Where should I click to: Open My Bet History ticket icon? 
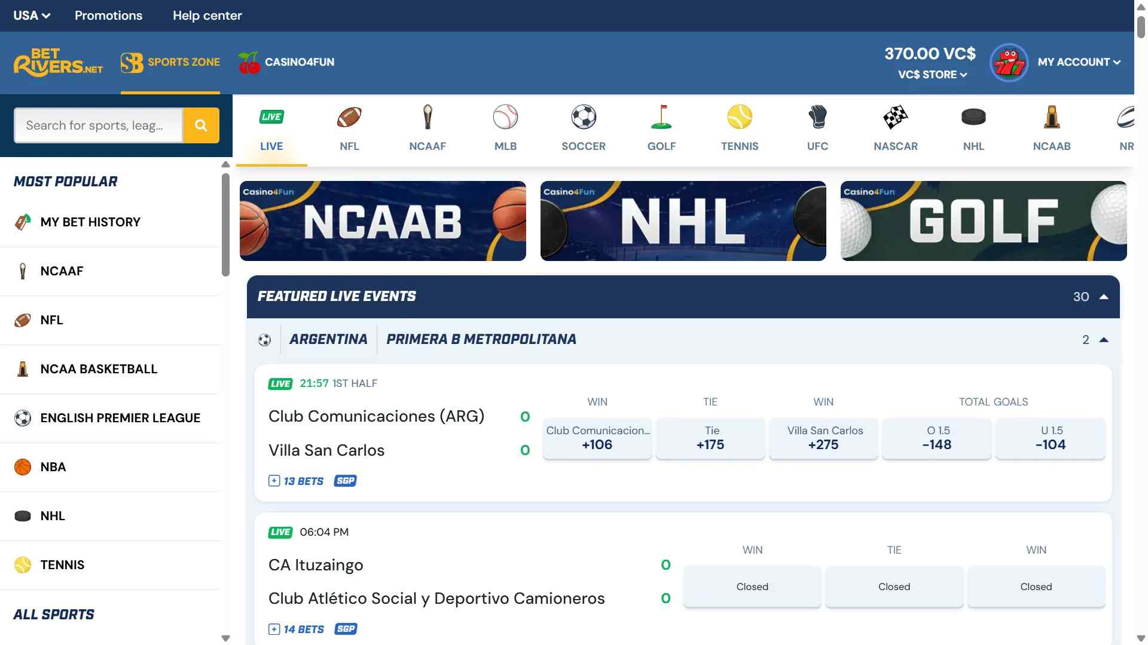pos(23,222)
